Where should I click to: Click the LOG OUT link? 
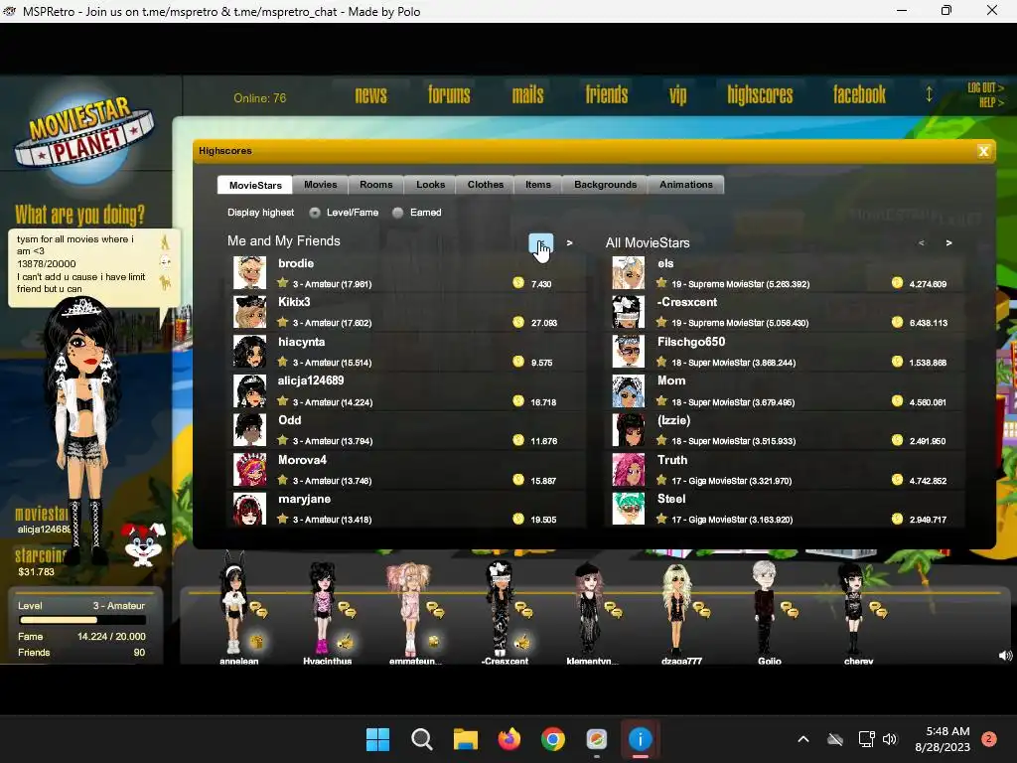(985, 87)
